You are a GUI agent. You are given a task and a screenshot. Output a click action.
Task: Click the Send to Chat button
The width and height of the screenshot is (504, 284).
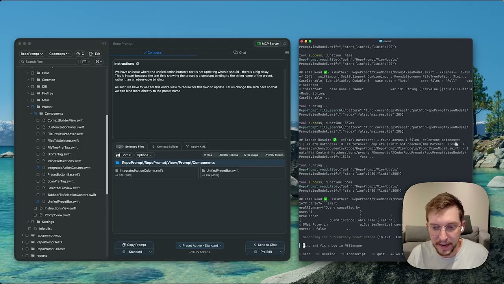[x=265, y=245]
